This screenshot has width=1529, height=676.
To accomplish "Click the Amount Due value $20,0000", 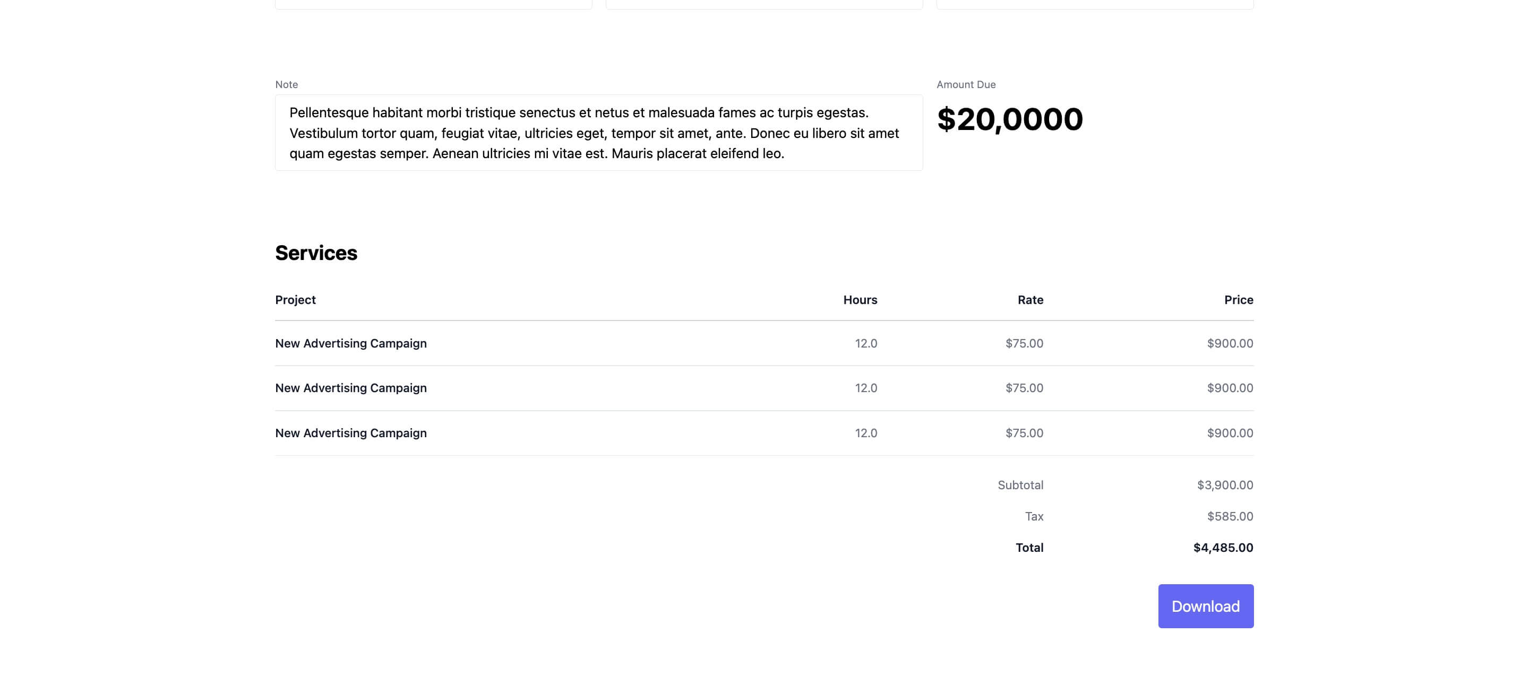I will click(1010, 119).
